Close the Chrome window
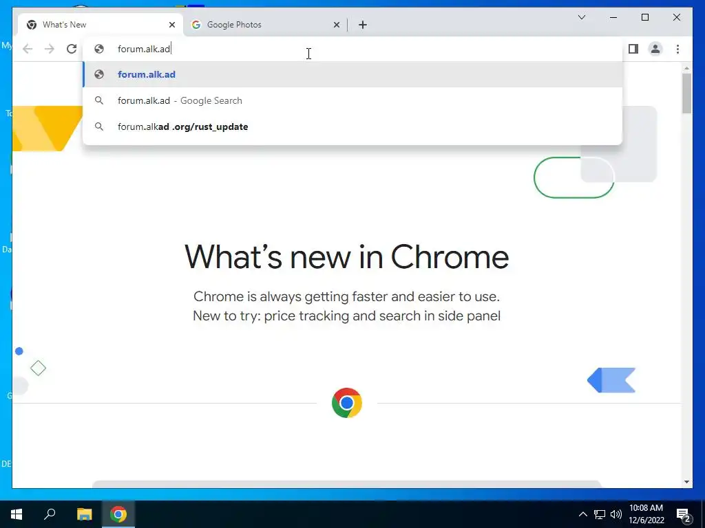Screen dimensions: 705x528 (x=676, y=17)
